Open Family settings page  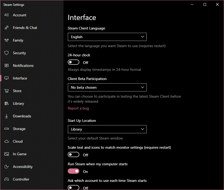coord(18,40)
